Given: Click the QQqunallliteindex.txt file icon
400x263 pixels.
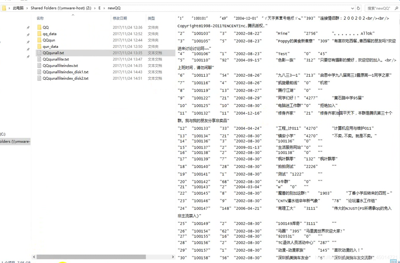Looking at the screenshot, I should point(39,66).
